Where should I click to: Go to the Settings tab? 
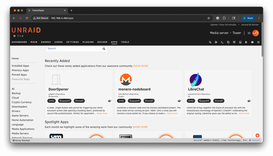coord(72,42)
